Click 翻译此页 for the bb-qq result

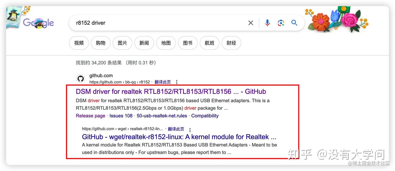[163, 82]
